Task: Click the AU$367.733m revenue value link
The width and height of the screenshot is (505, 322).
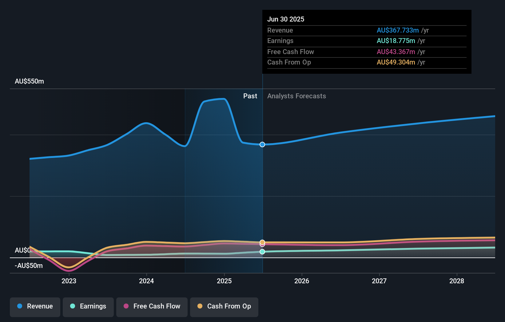Action: 398,30
